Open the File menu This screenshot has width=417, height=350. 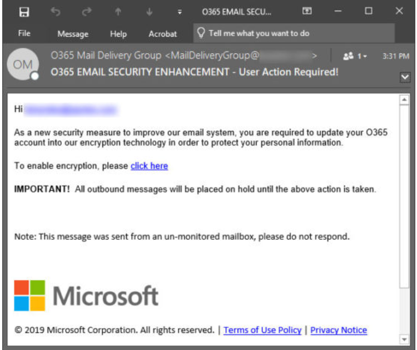(24, 33)
